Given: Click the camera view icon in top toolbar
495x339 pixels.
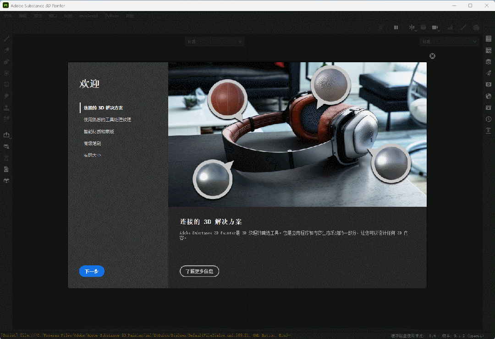Looking at the screenshot, I should pos(434,28).
